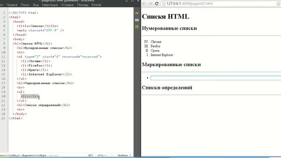Screen dimensions: 281x158
Task: Click the closing html tag line
Action: 16,118
